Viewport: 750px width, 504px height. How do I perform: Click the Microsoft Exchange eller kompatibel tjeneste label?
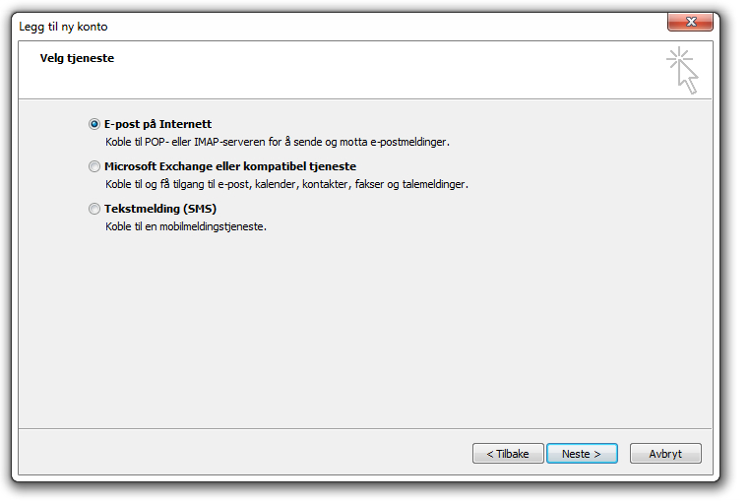pyautogui.click(x=230, y=166)
